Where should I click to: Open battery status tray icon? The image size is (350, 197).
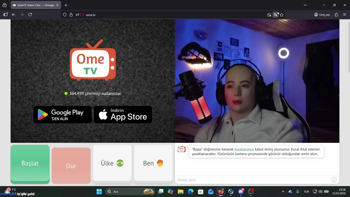pyautogui.click(x=326, y=192)
